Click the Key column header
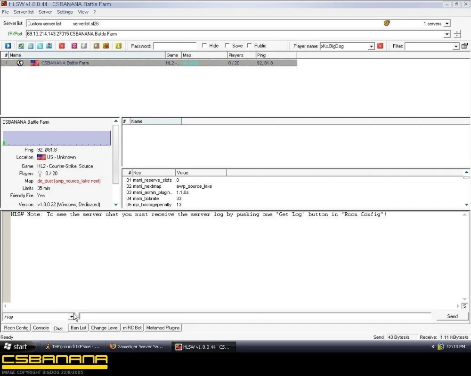The height and width of the screenshot is (376, 471). pyautogui.click(x=154, y=173)
